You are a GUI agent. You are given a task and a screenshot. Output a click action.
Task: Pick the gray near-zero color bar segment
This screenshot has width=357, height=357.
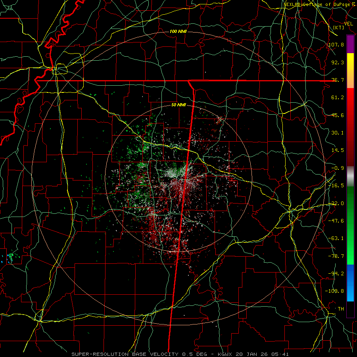350,177
